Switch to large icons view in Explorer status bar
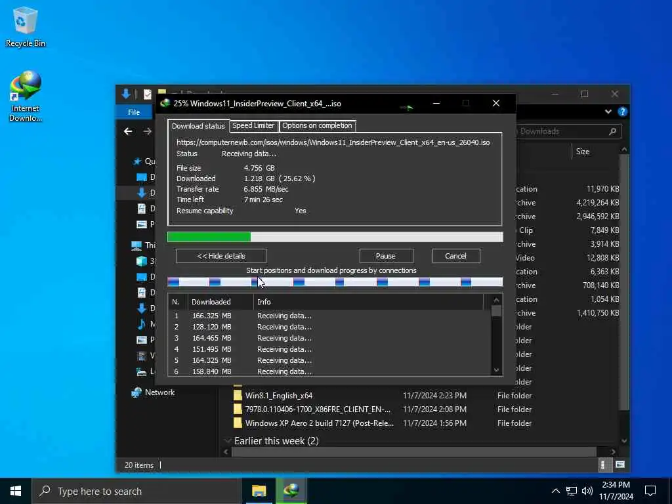The height and width of the screenshot is (504, 672). pyautogui.click(x=619, y=465)
